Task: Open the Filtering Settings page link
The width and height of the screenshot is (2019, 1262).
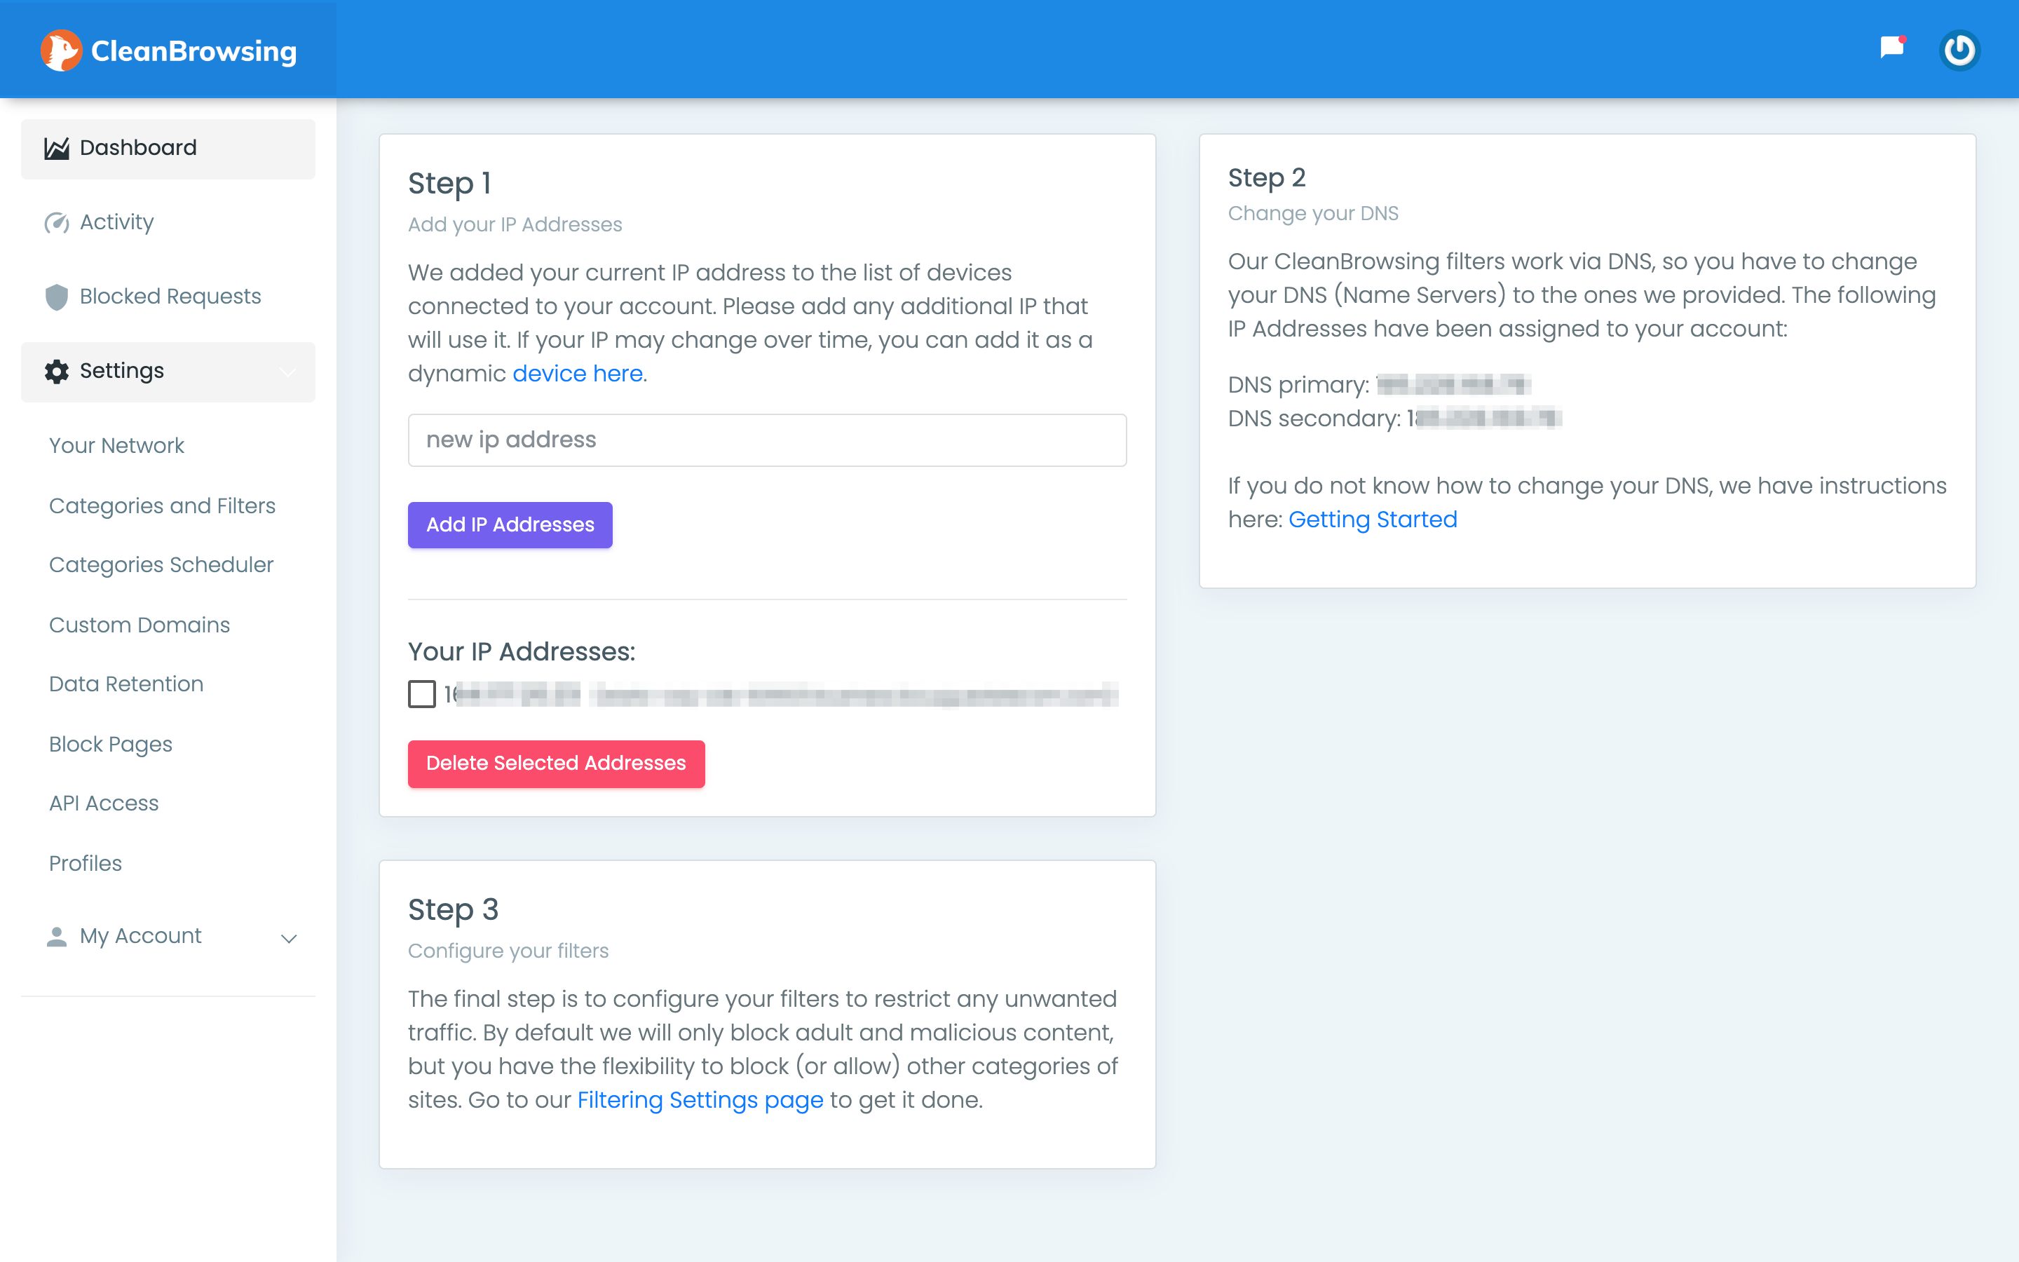Action: [x=700, y=1099]
